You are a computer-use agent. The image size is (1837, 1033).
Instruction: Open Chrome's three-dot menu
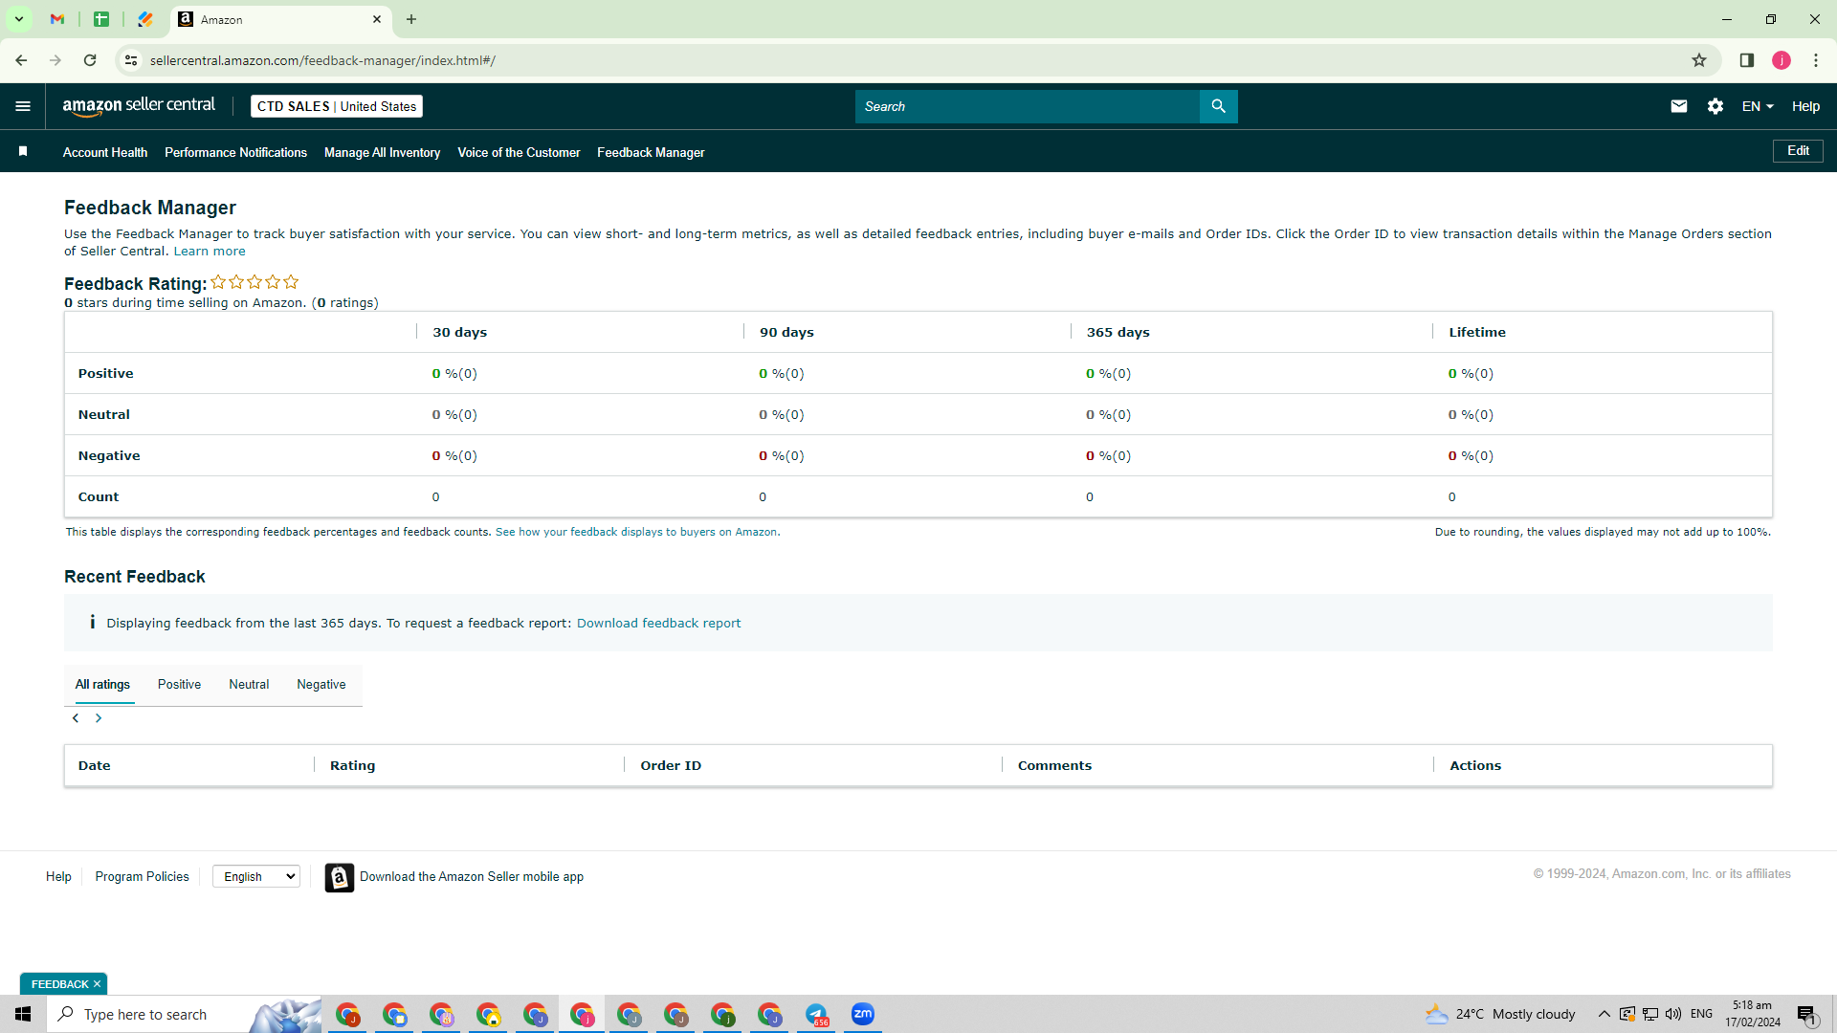[1816, 60]
